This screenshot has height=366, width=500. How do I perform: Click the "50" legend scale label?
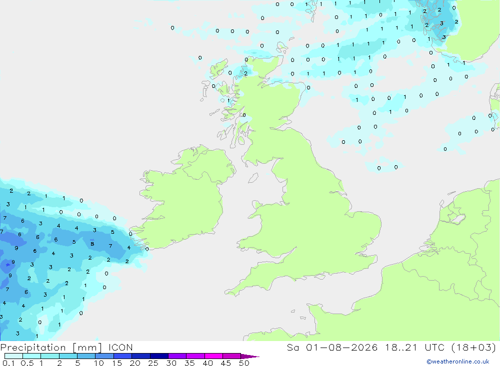point(244,363)
